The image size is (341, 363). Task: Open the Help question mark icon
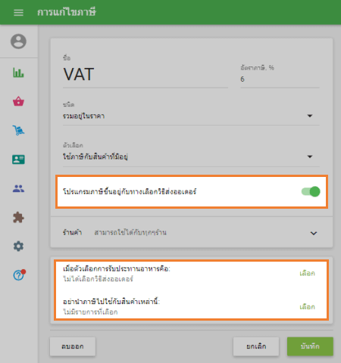click(x=19, y=275)
